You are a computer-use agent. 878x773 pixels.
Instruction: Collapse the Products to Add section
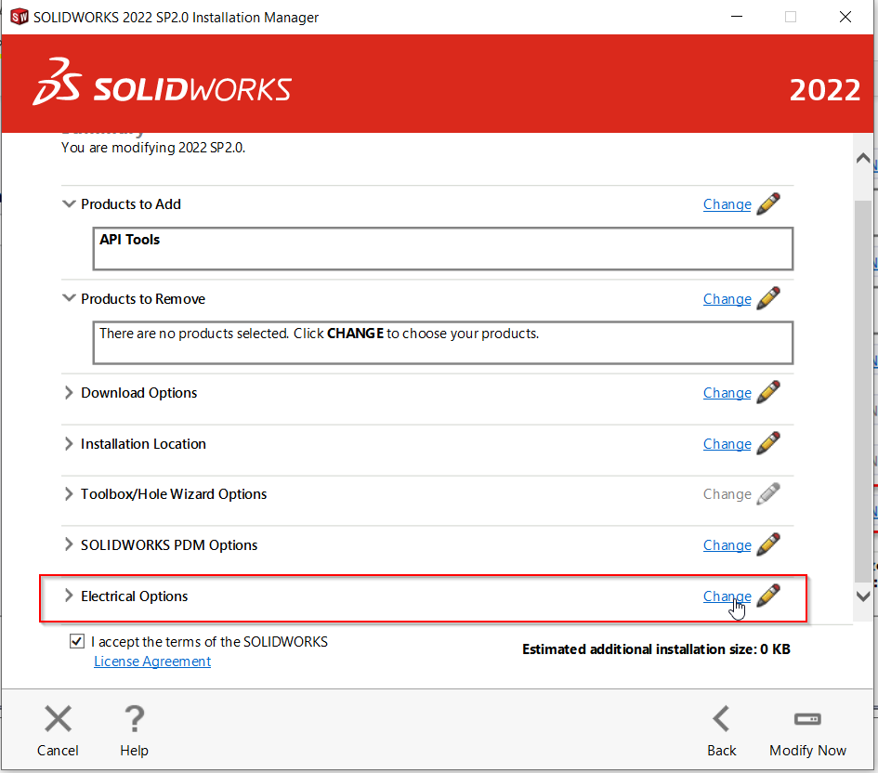coord(69,204)
